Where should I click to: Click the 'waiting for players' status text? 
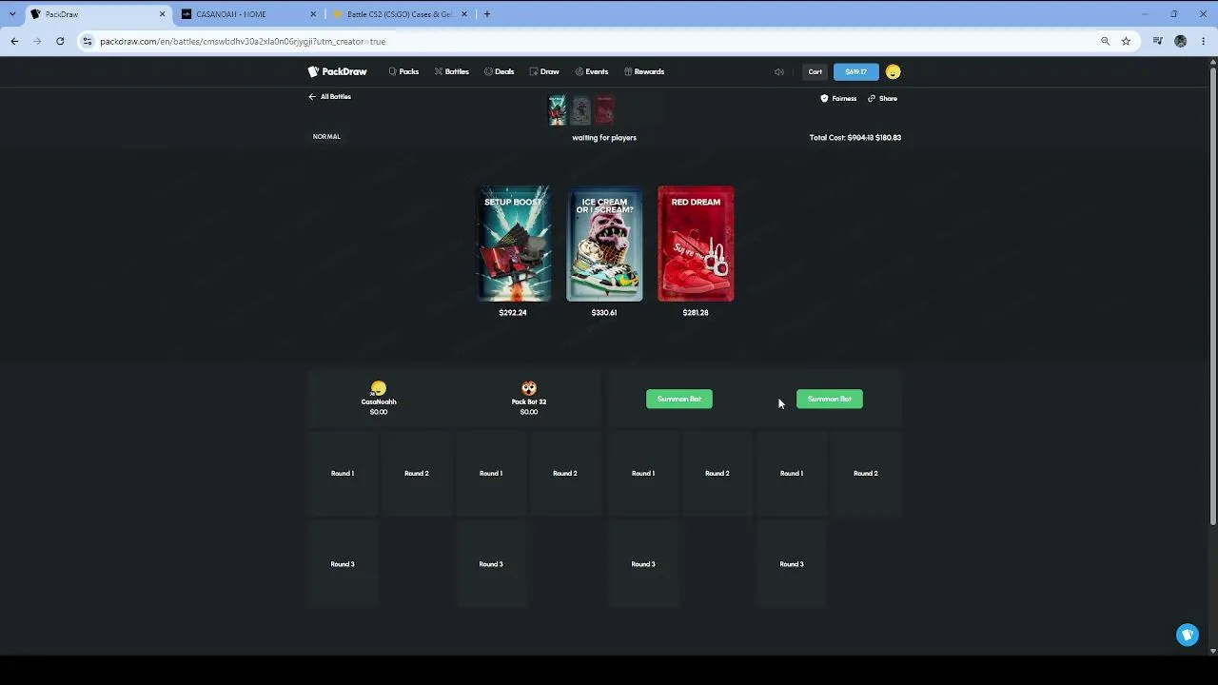coord(604,138)
